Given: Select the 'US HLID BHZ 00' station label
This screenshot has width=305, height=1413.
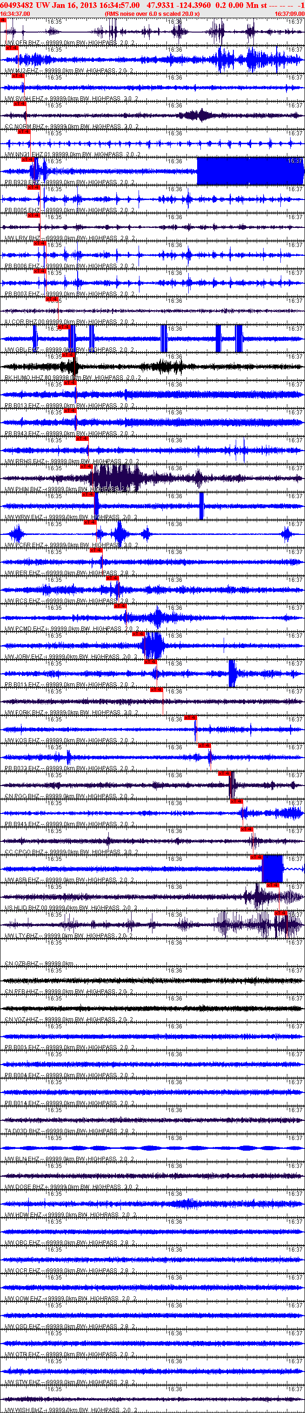Looking at the screenshot, I should click(x=27, y=908).
